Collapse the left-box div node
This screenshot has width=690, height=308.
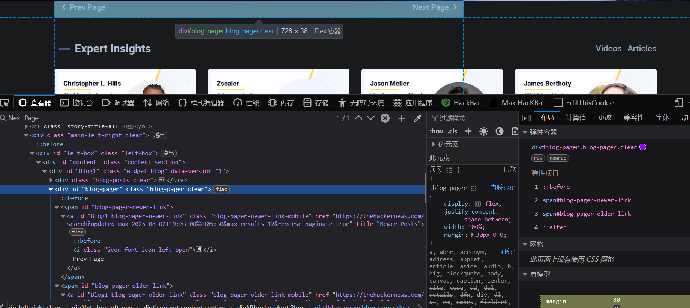(x=32, y=153)
